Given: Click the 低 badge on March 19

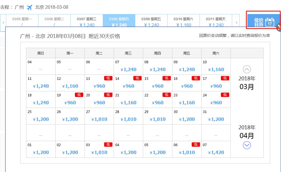Looking at the screenshot, I should point(79,95).
